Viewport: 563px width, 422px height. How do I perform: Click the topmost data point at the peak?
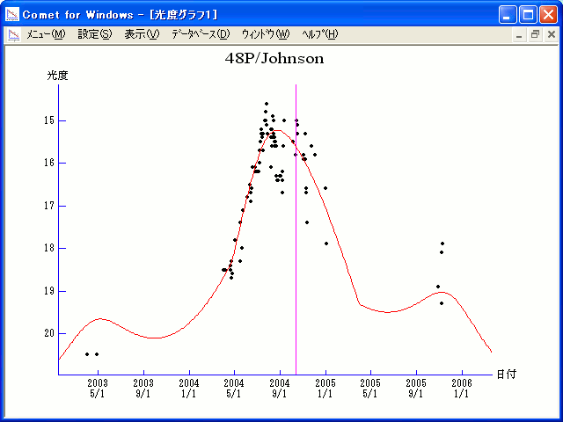tap(267, 104)
